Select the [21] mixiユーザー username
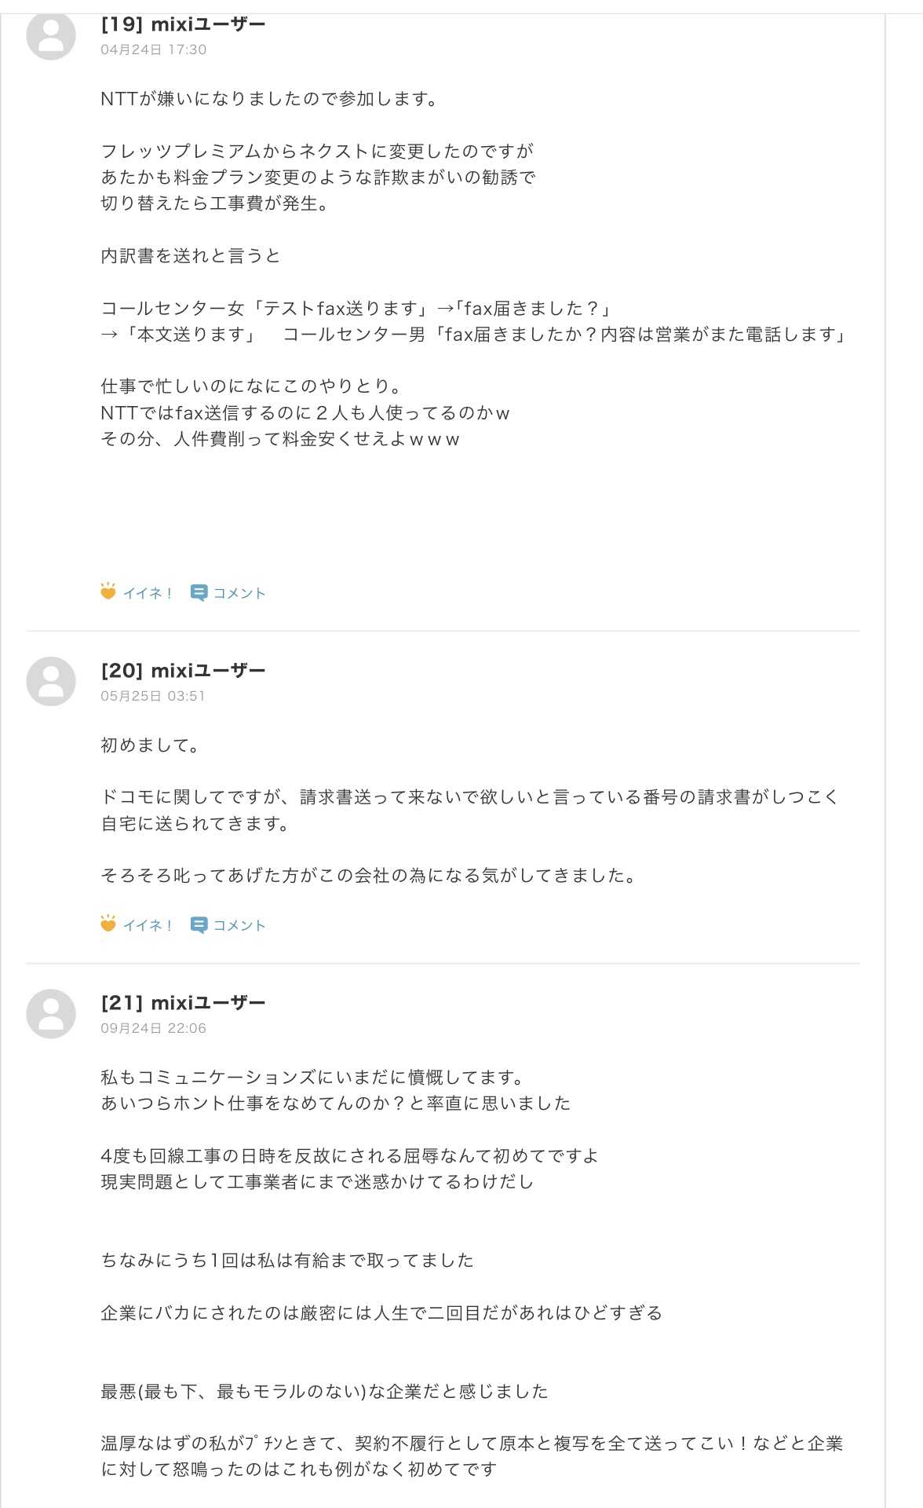Viewport: 923px width, 1508px height. click(183, 1003)
